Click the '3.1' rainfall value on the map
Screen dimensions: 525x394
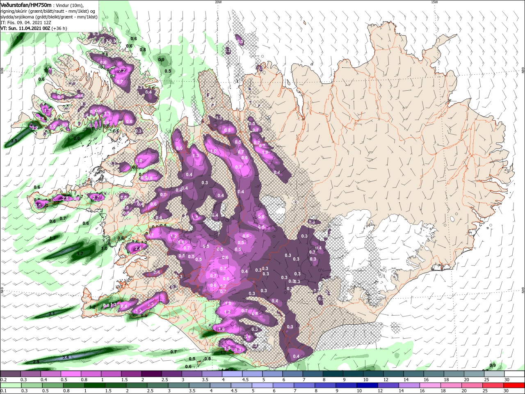coord(52,314)
